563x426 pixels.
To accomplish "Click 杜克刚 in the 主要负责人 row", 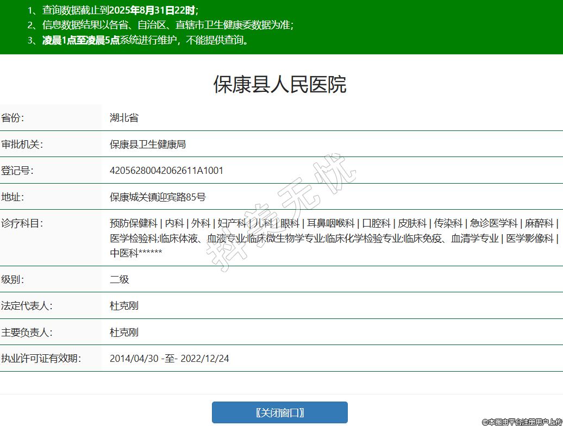I will 124,332.
